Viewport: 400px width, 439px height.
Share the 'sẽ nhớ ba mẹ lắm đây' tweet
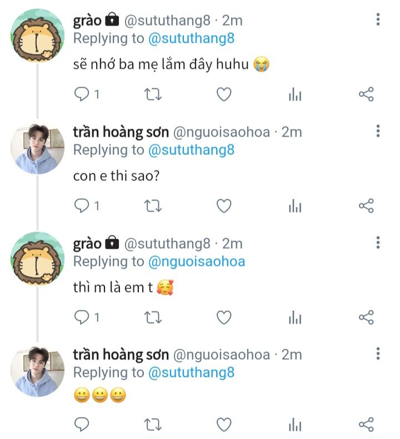[366, 95]
